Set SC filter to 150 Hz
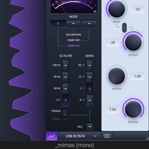 pyautogui.click(x=66, y=66)
